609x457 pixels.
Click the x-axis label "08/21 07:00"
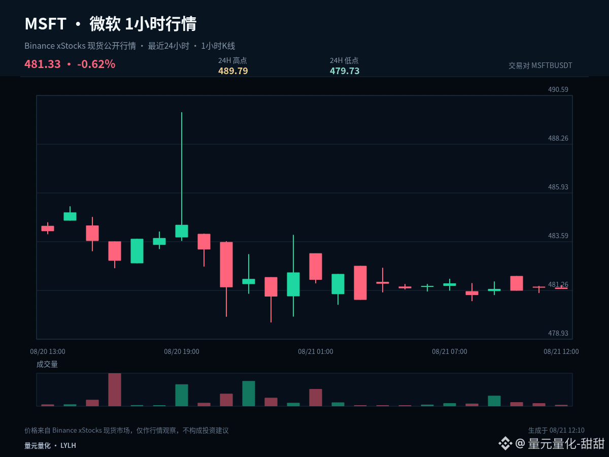coord(450,351)
